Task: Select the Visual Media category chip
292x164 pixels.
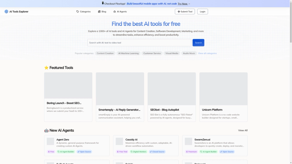Action: (x=172, y=53)
